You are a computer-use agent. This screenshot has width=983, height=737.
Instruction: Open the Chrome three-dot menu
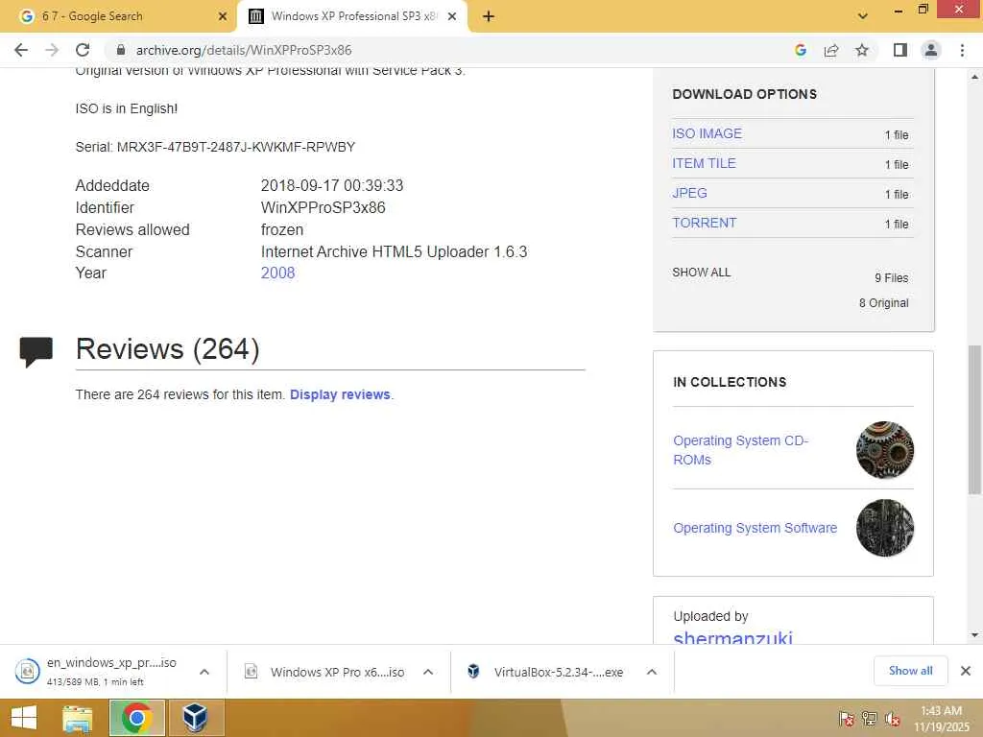[x=962, y=50]
